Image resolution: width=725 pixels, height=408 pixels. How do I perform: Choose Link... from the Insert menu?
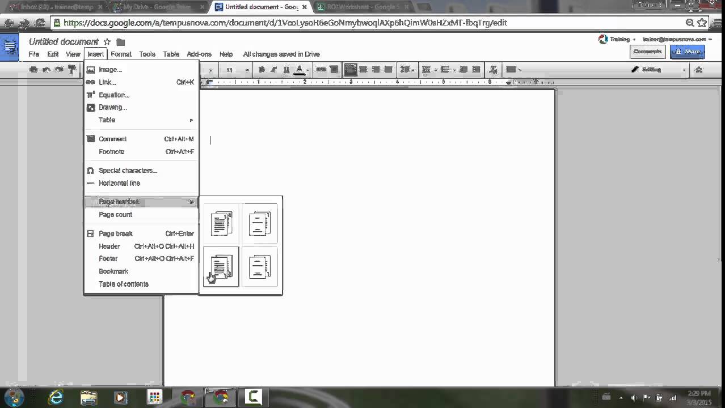click(141, 82)
